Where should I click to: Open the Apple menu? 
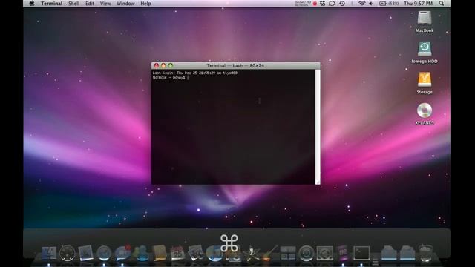[32, 4]
